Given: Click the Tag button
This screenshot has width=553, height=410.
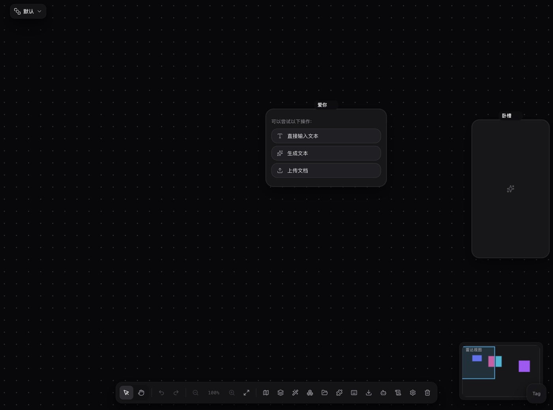Looking at the screenshot, I should click(x=536, y=393).
